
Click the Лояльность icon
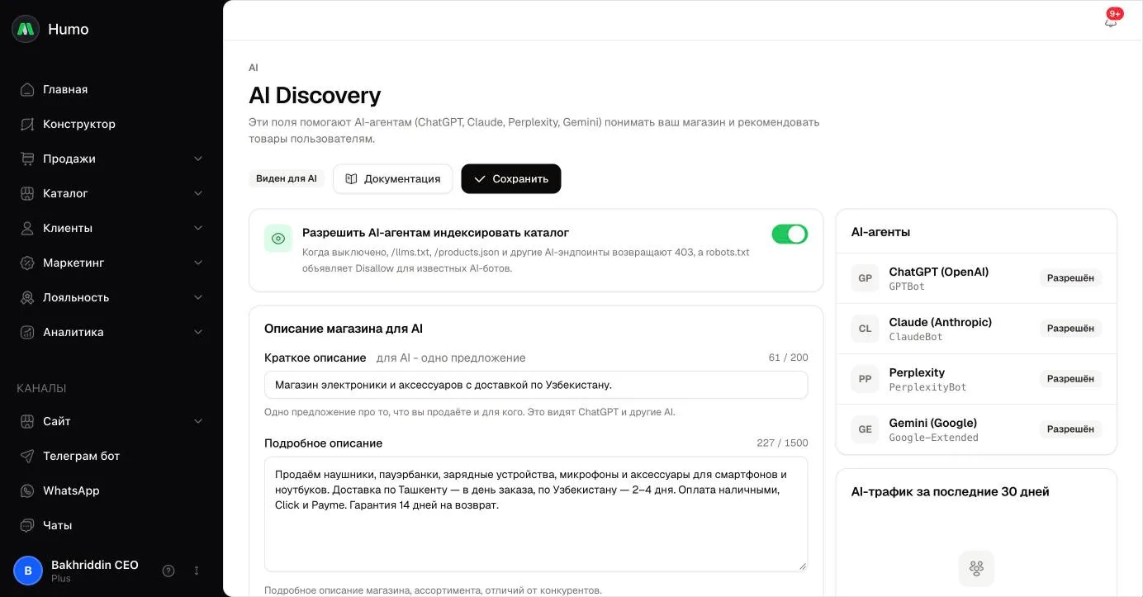(x=27, y=297)
